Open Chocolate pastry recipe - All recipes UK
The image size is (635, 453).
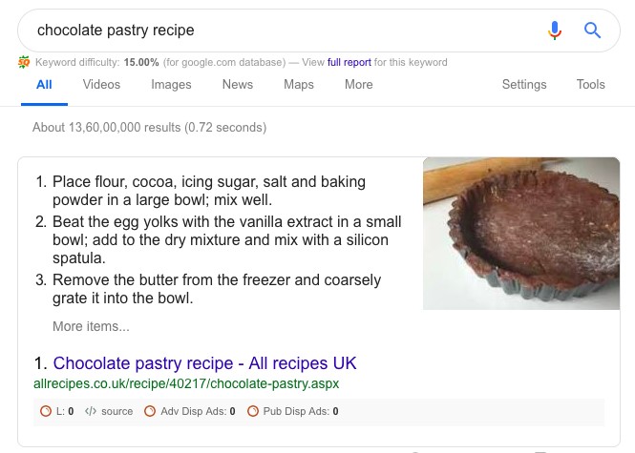(x=204, y=363)
